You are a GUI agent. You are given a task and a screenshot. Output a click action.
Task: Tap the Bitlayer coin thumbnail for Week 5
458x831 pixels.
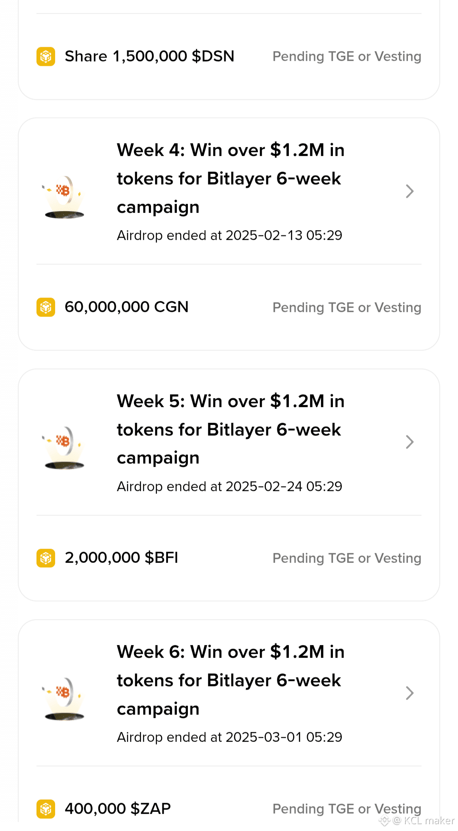pyautogui.click(x=64, y=448)
